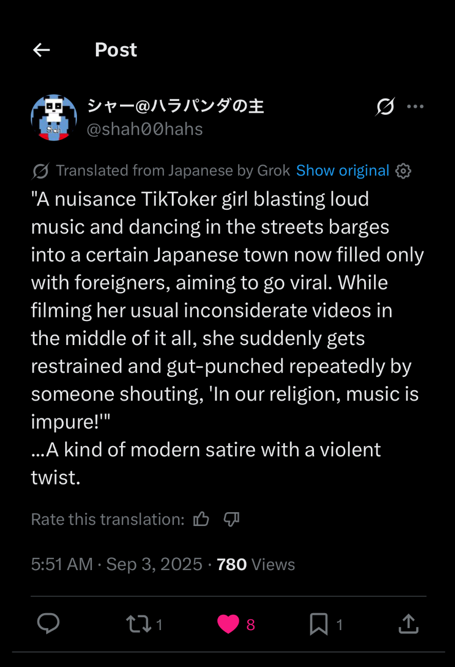Click the post timestamp Sep 3, 2025
The image size is (455, 667).
[154, 564]
